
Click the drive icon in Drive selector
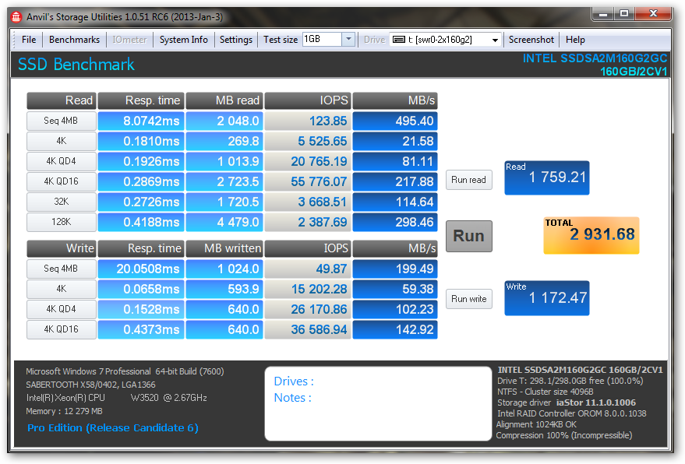tap(399, 40)
